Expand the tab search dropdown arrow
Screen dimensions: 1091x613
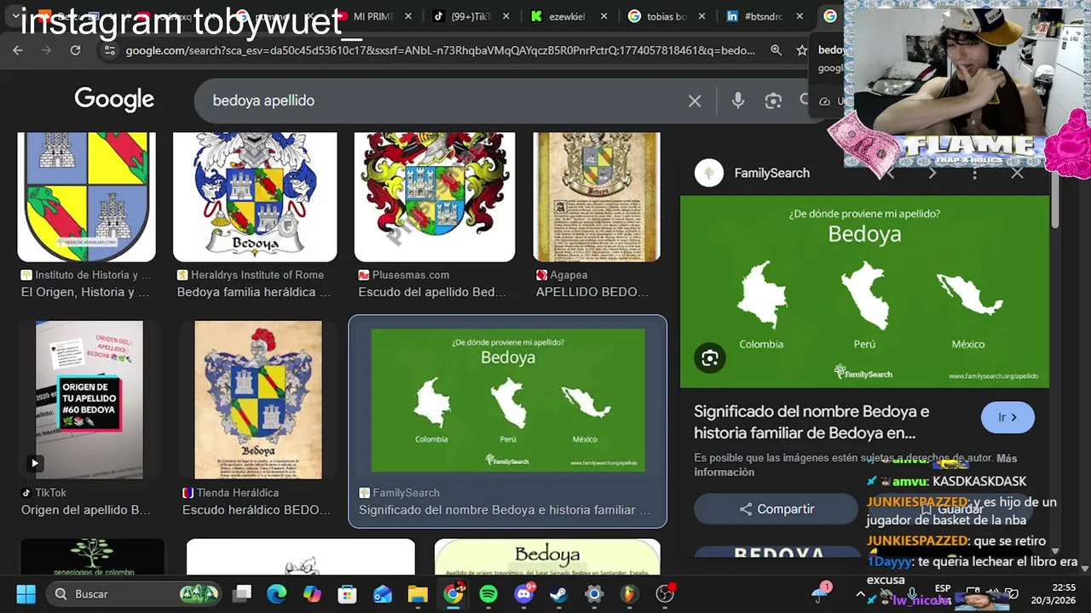(15, 15)
